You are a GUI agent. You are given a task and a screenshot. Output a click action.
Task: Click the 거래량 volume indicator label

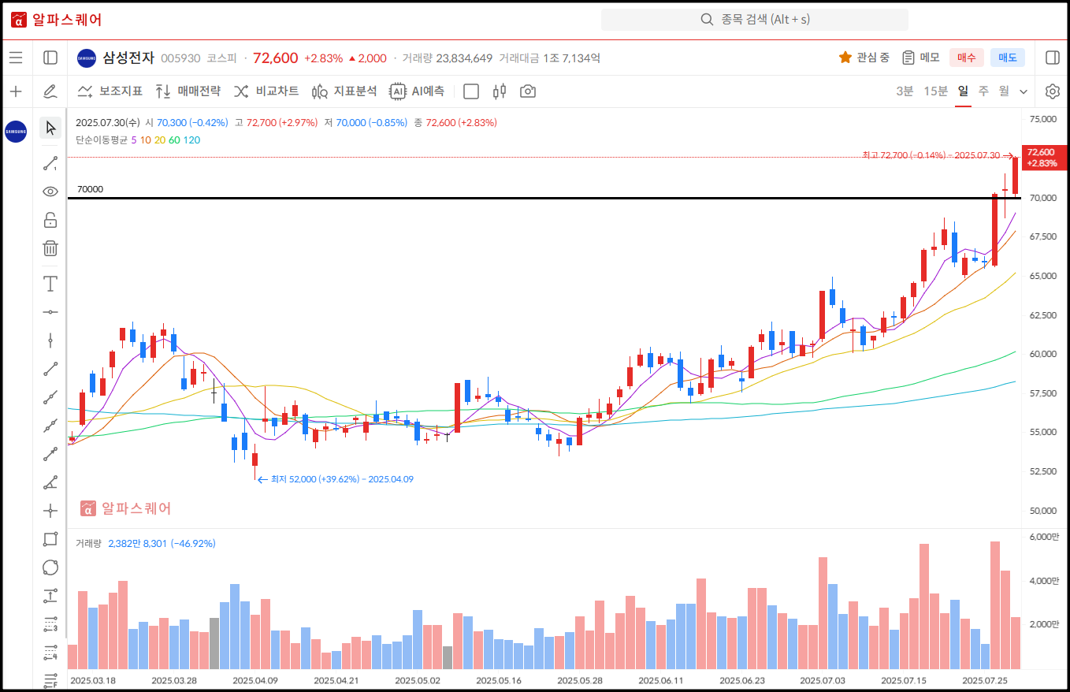click(x=89, y=543)
